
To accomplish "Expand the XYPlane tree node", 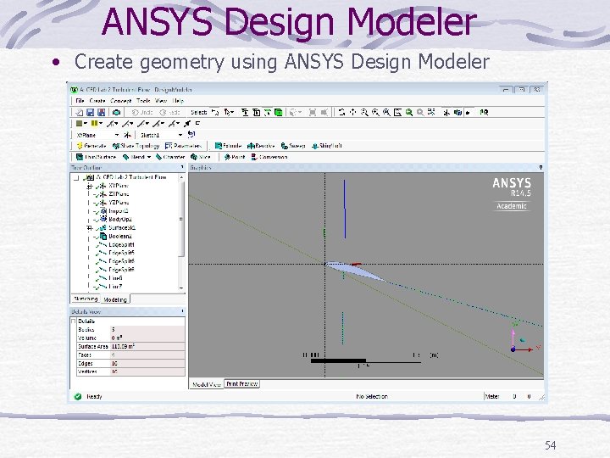I will [x=90, y=186].
